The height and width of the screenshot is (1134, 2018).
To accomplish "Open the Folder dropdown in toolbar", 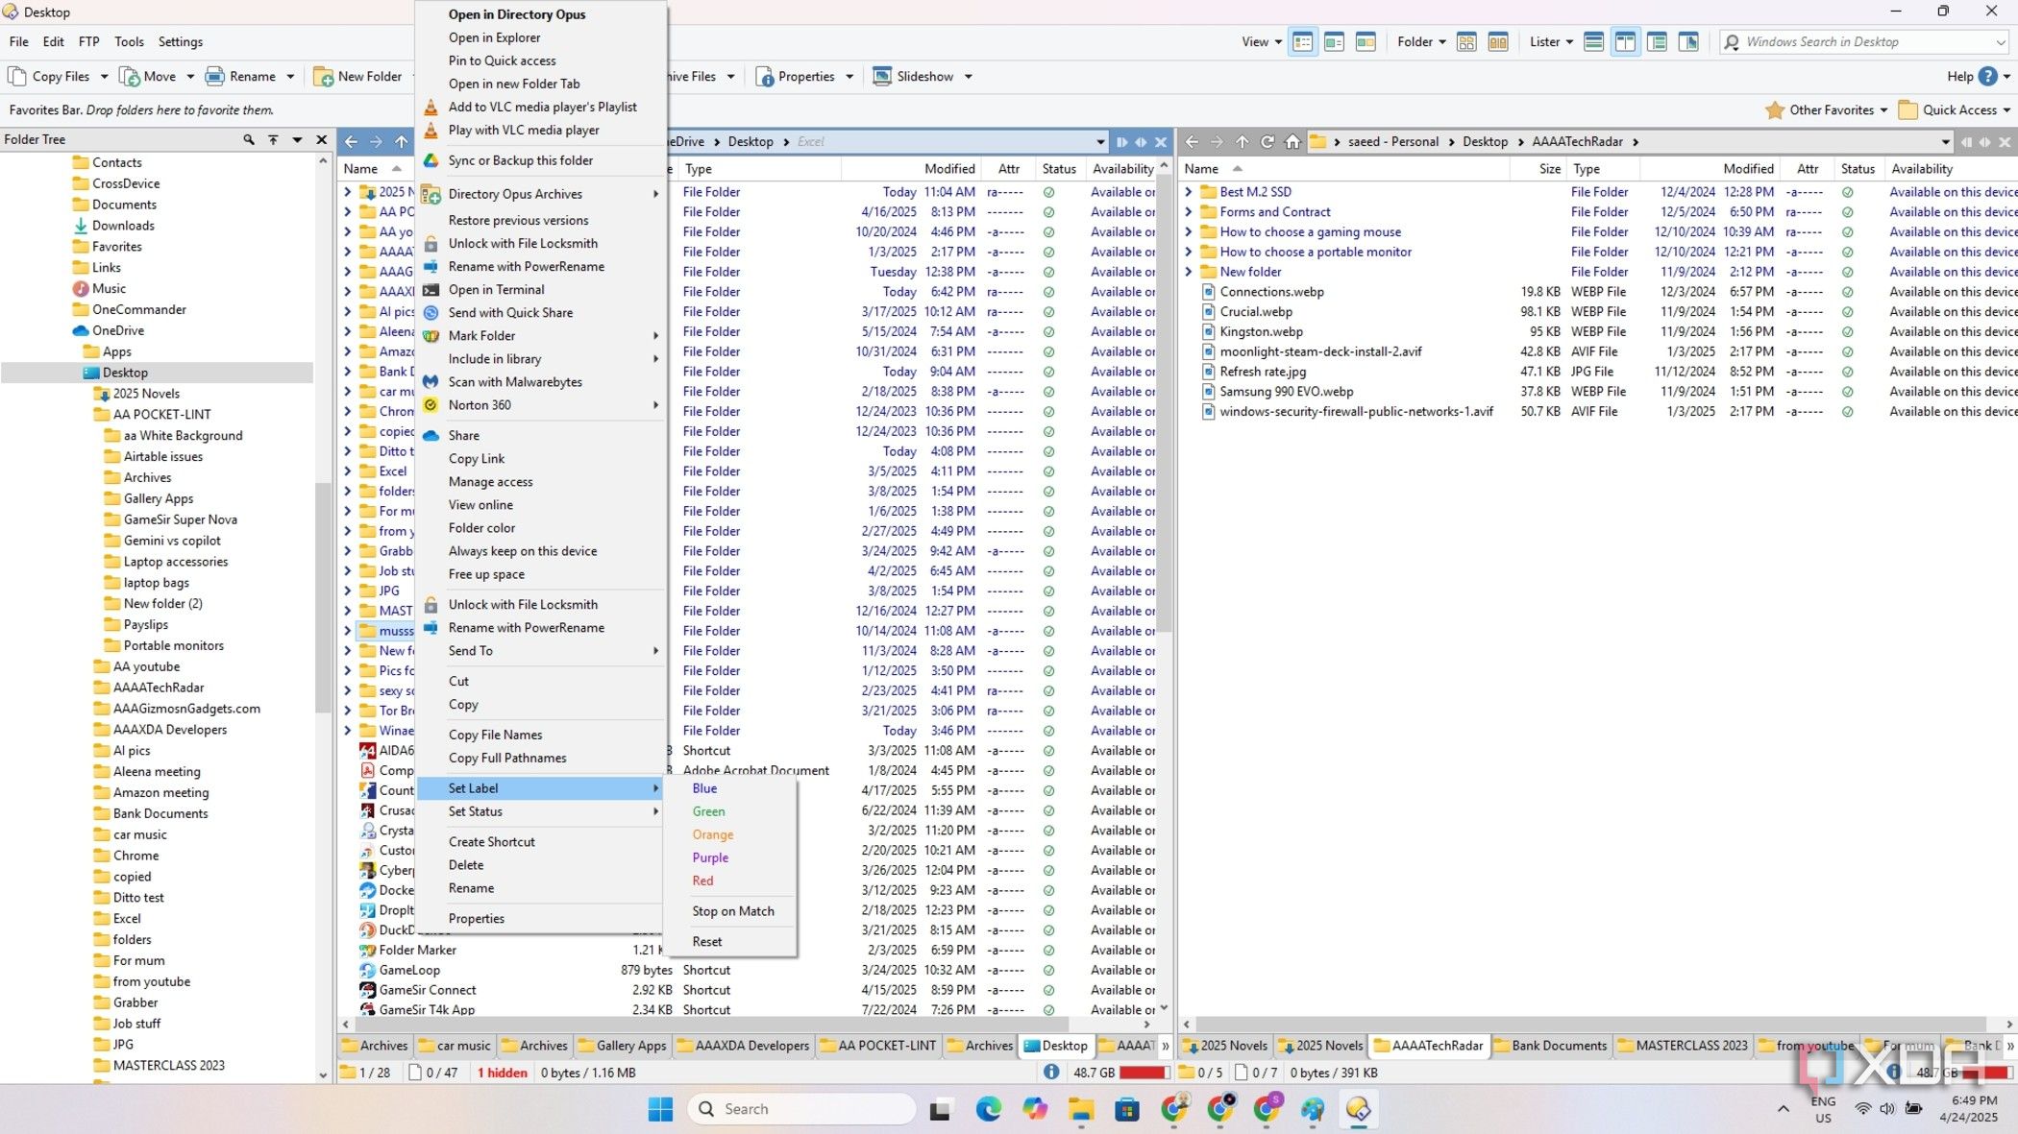I will point(1421,42).
